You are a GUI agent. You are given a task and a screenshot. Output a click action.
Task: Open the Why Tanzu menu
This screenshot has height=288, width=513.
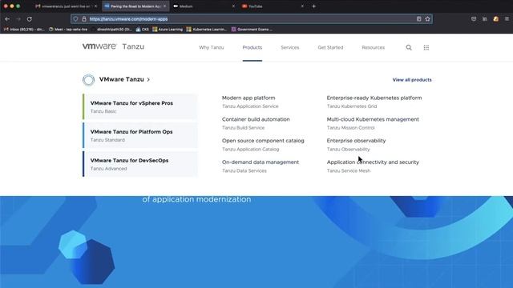pyautogui.click(x=212, y=48)
